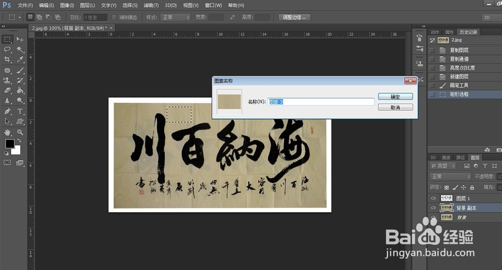Click the 调整边缘 button
This screenshot has width=502, height=270.
(x=294, y=17)
